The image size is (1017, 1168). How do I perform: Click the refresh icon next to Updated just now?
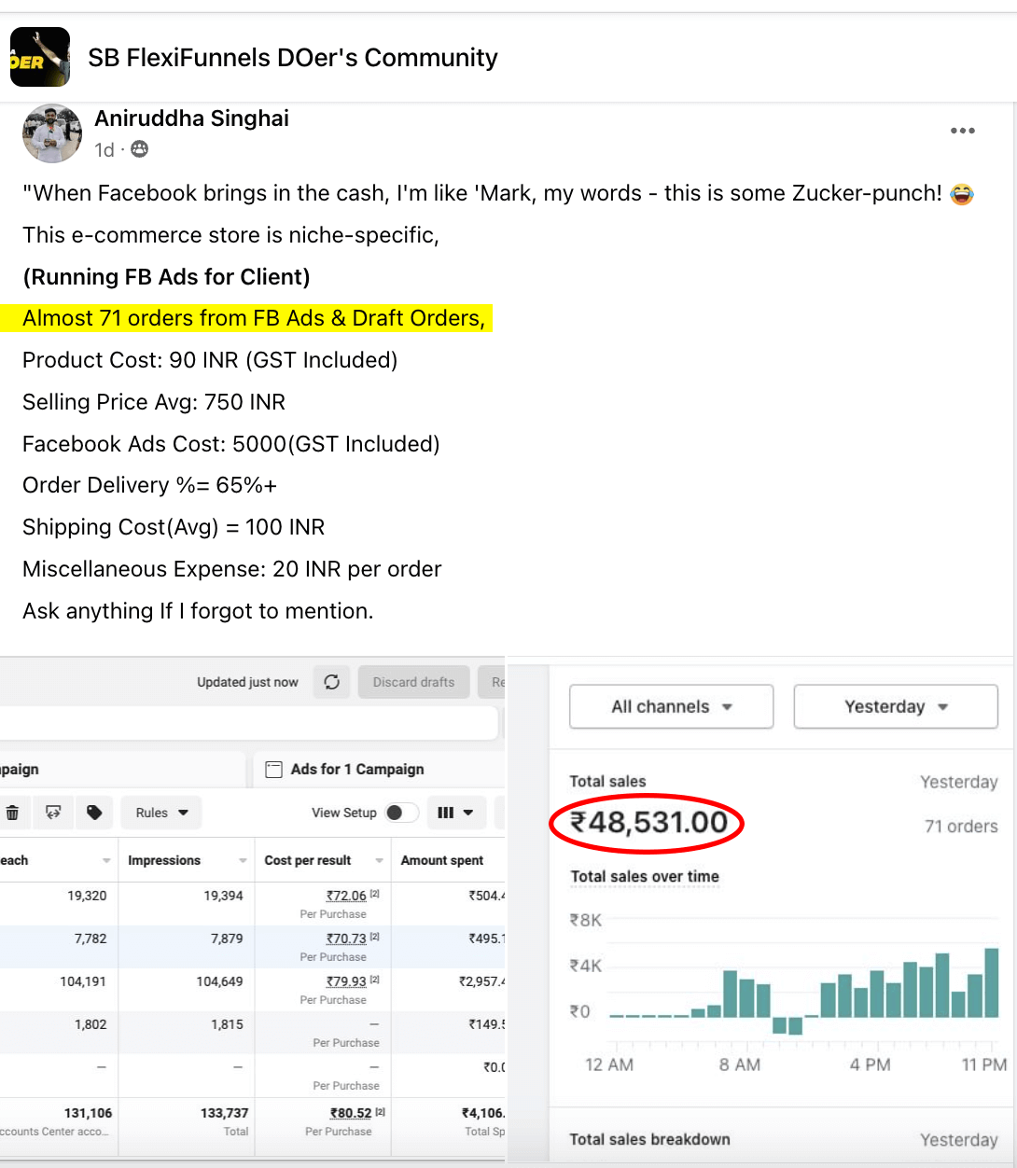pos(331,682)
